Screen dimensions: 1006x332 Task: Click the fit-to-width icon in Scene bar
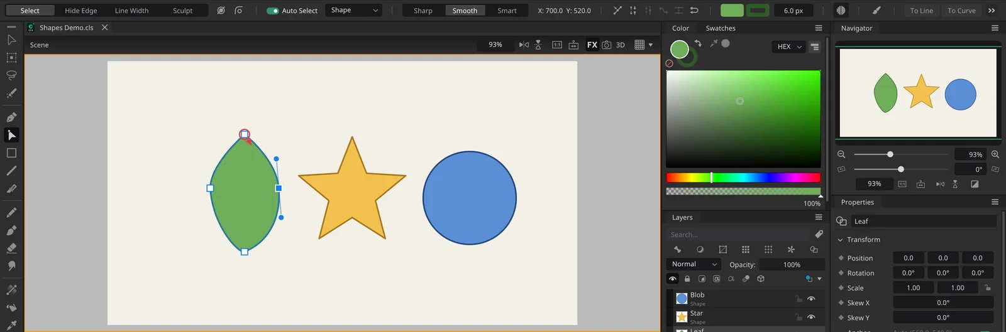(x=573, y=45)
